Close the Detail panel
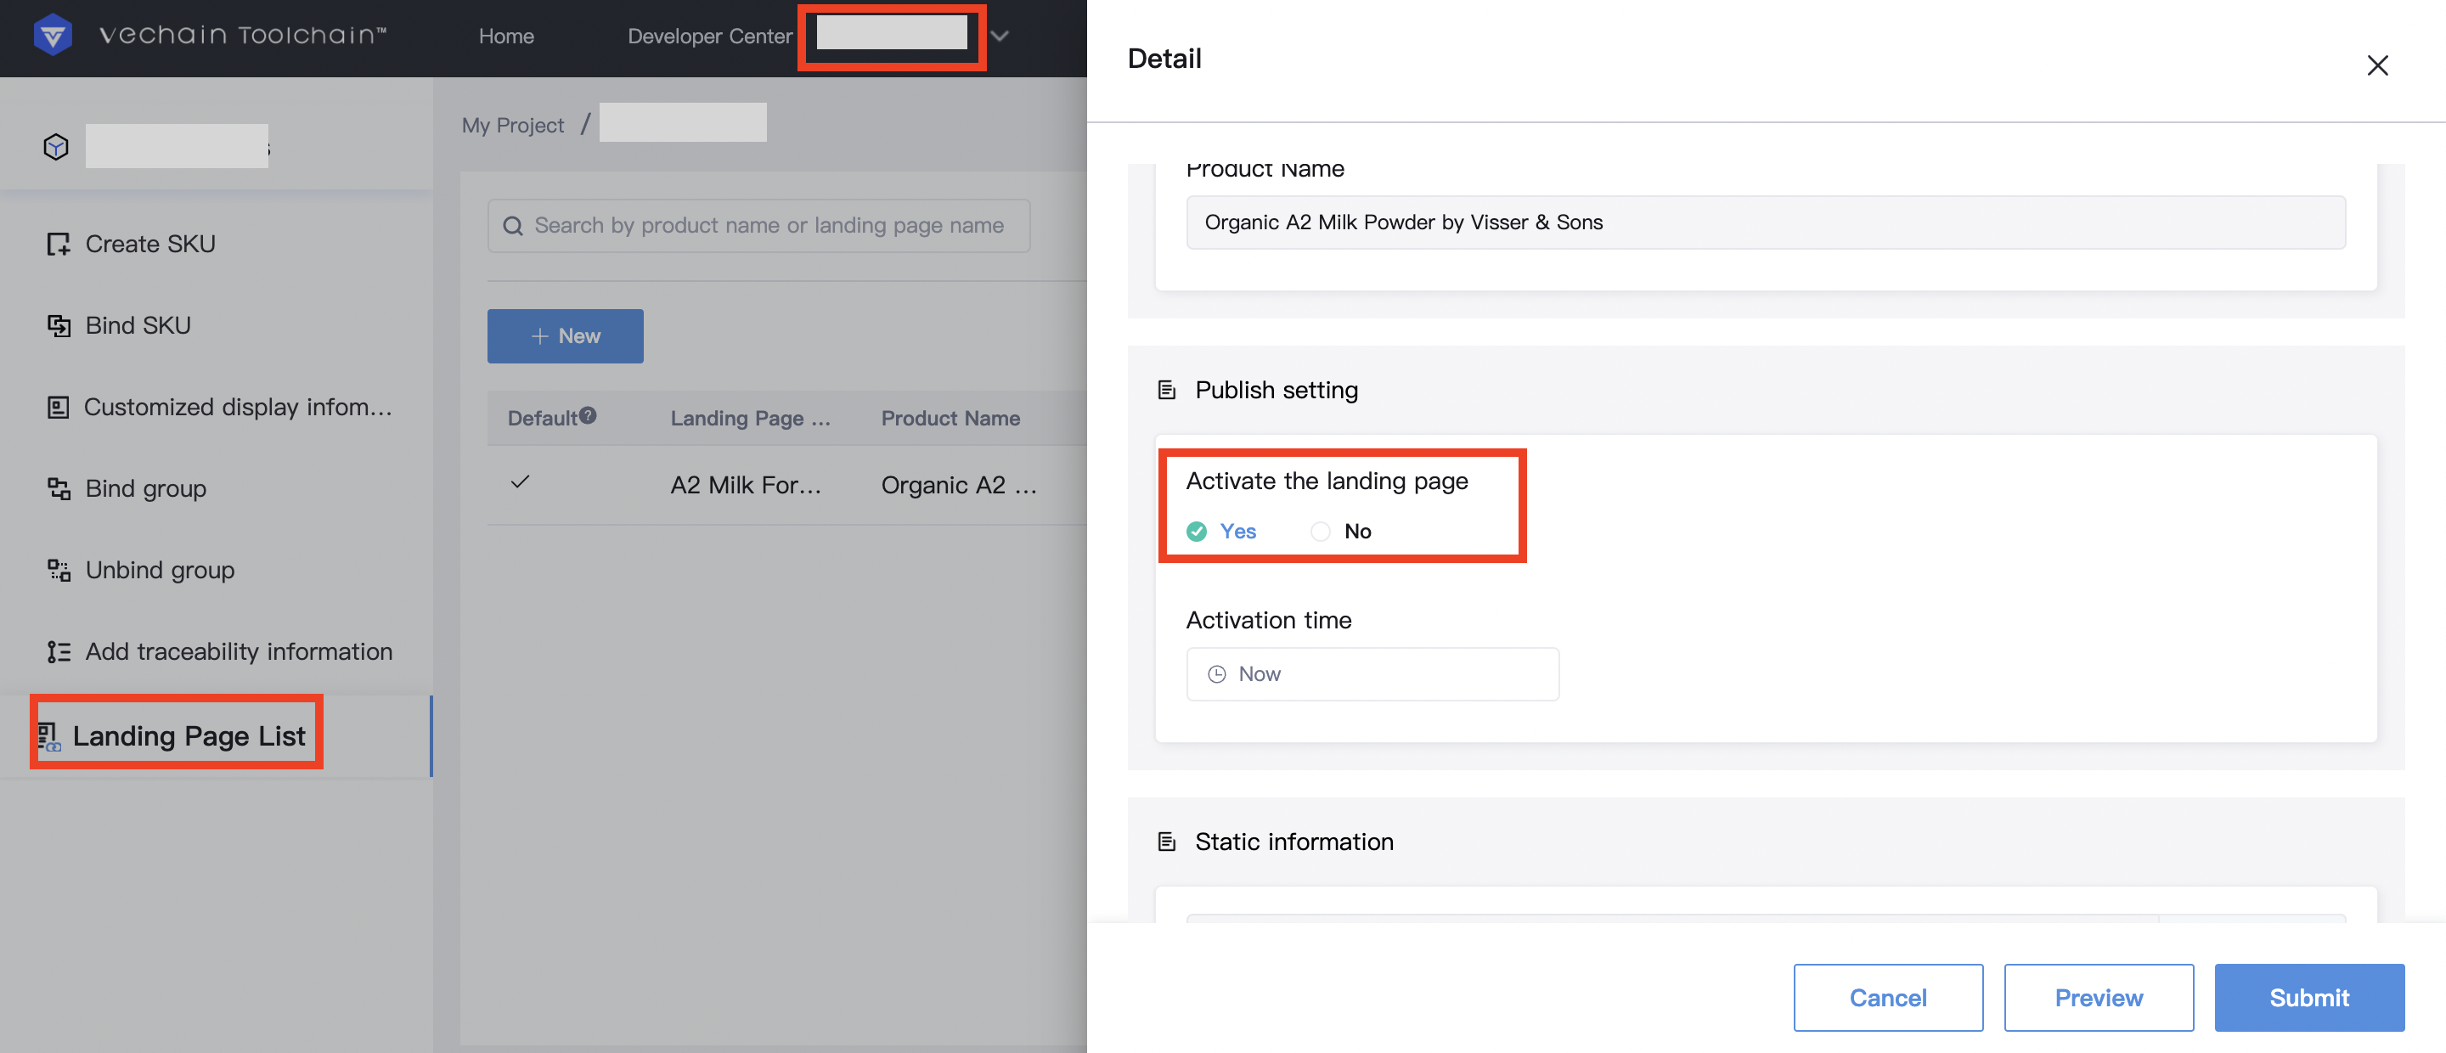This screenshot has height=1053, width=2446. [2376, 65]
